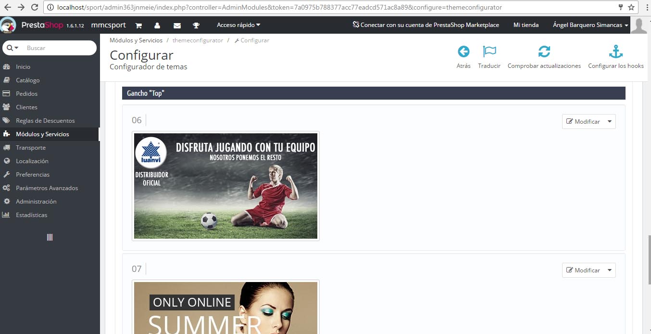Click the browser forward arrow
This screenshot has width=651, height=334.
[x=22, y=7]
